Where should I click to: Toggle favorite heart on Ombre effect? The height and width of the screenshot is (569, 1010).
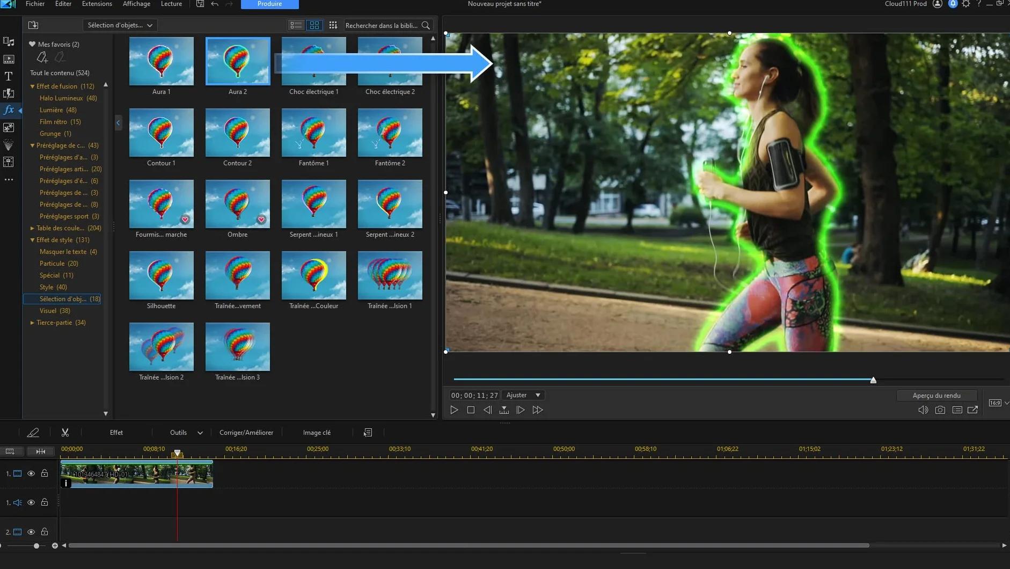tap(261, 220)
